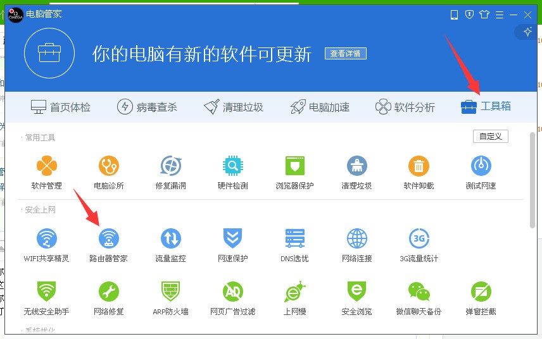Screen dimensions: 542x339
Task: Open 电脑诊所 tool
Action: coord(109,172)
